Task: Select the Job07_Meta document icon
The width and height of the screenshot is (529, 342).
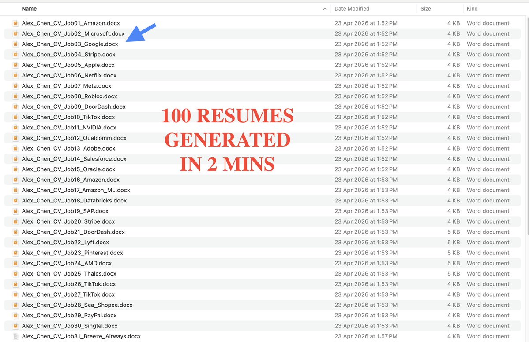Action: pyautogui.click(x=15, y=86)
